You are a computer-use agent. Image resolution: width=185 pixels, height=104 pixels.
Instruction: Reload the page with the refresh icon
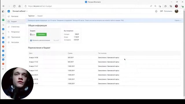[x=14, y=6]
